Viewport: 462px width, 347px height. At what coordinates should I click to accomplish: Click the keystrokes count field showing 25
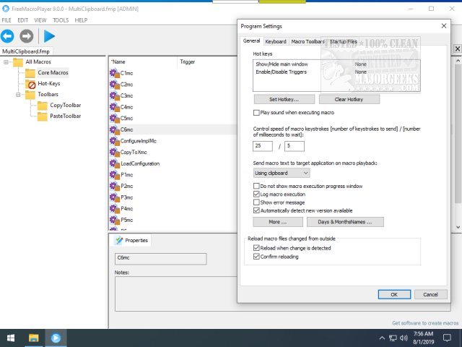pos(263,146)
